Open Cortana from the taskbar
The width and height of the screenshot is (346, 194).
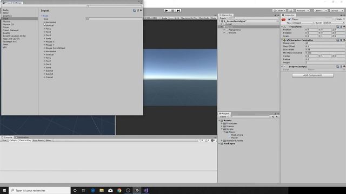75,190
